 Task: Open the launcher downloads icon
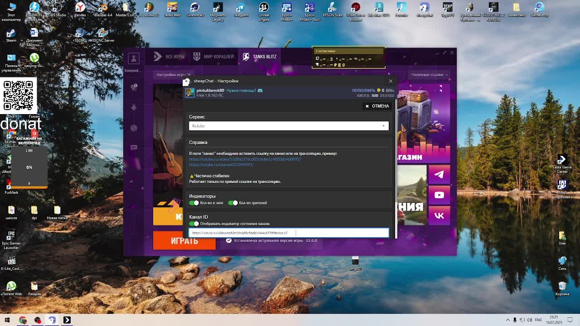[134, 107]
